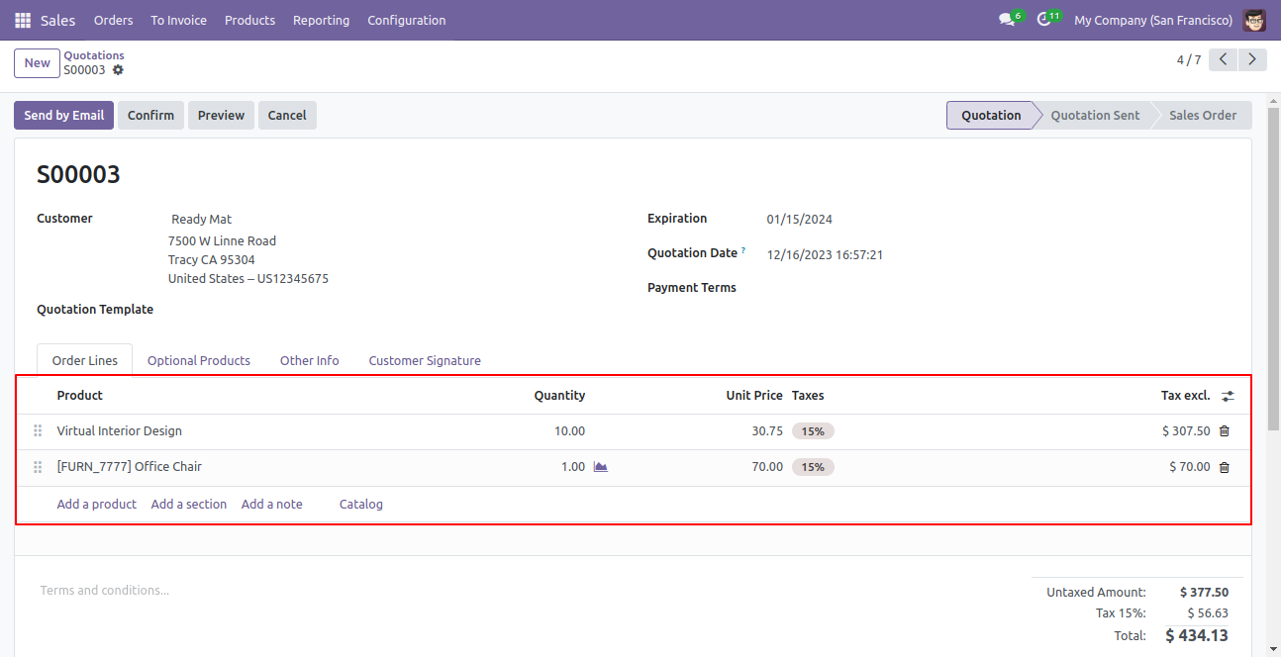Switch to the Other Info tab
The height and width of the screenshot is (657, 1281).
tap(310, 360)
